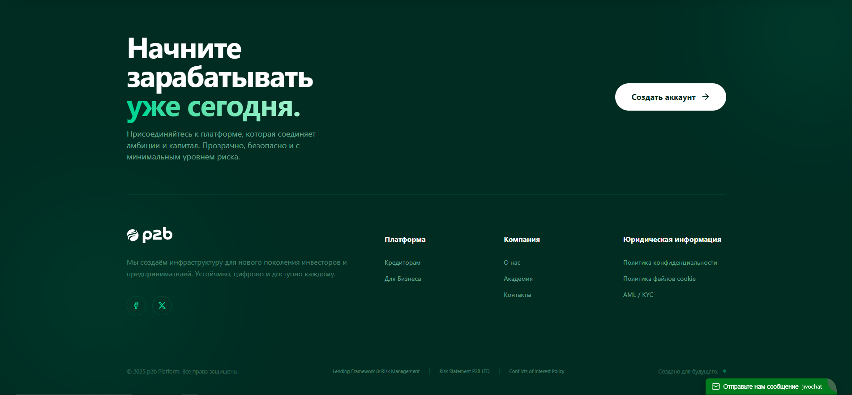Viewport: 852px width, 395px height.
Task: Click the Создано для будущего text
Action: click(688, 371)
